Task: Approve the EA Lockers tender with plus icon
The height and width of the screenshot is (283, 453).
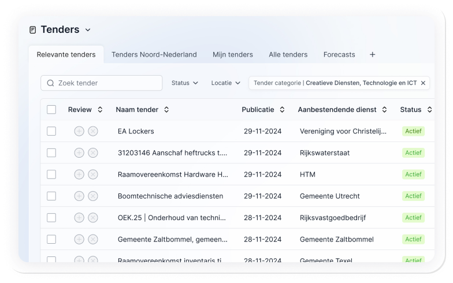Action: tap(79, 131)
